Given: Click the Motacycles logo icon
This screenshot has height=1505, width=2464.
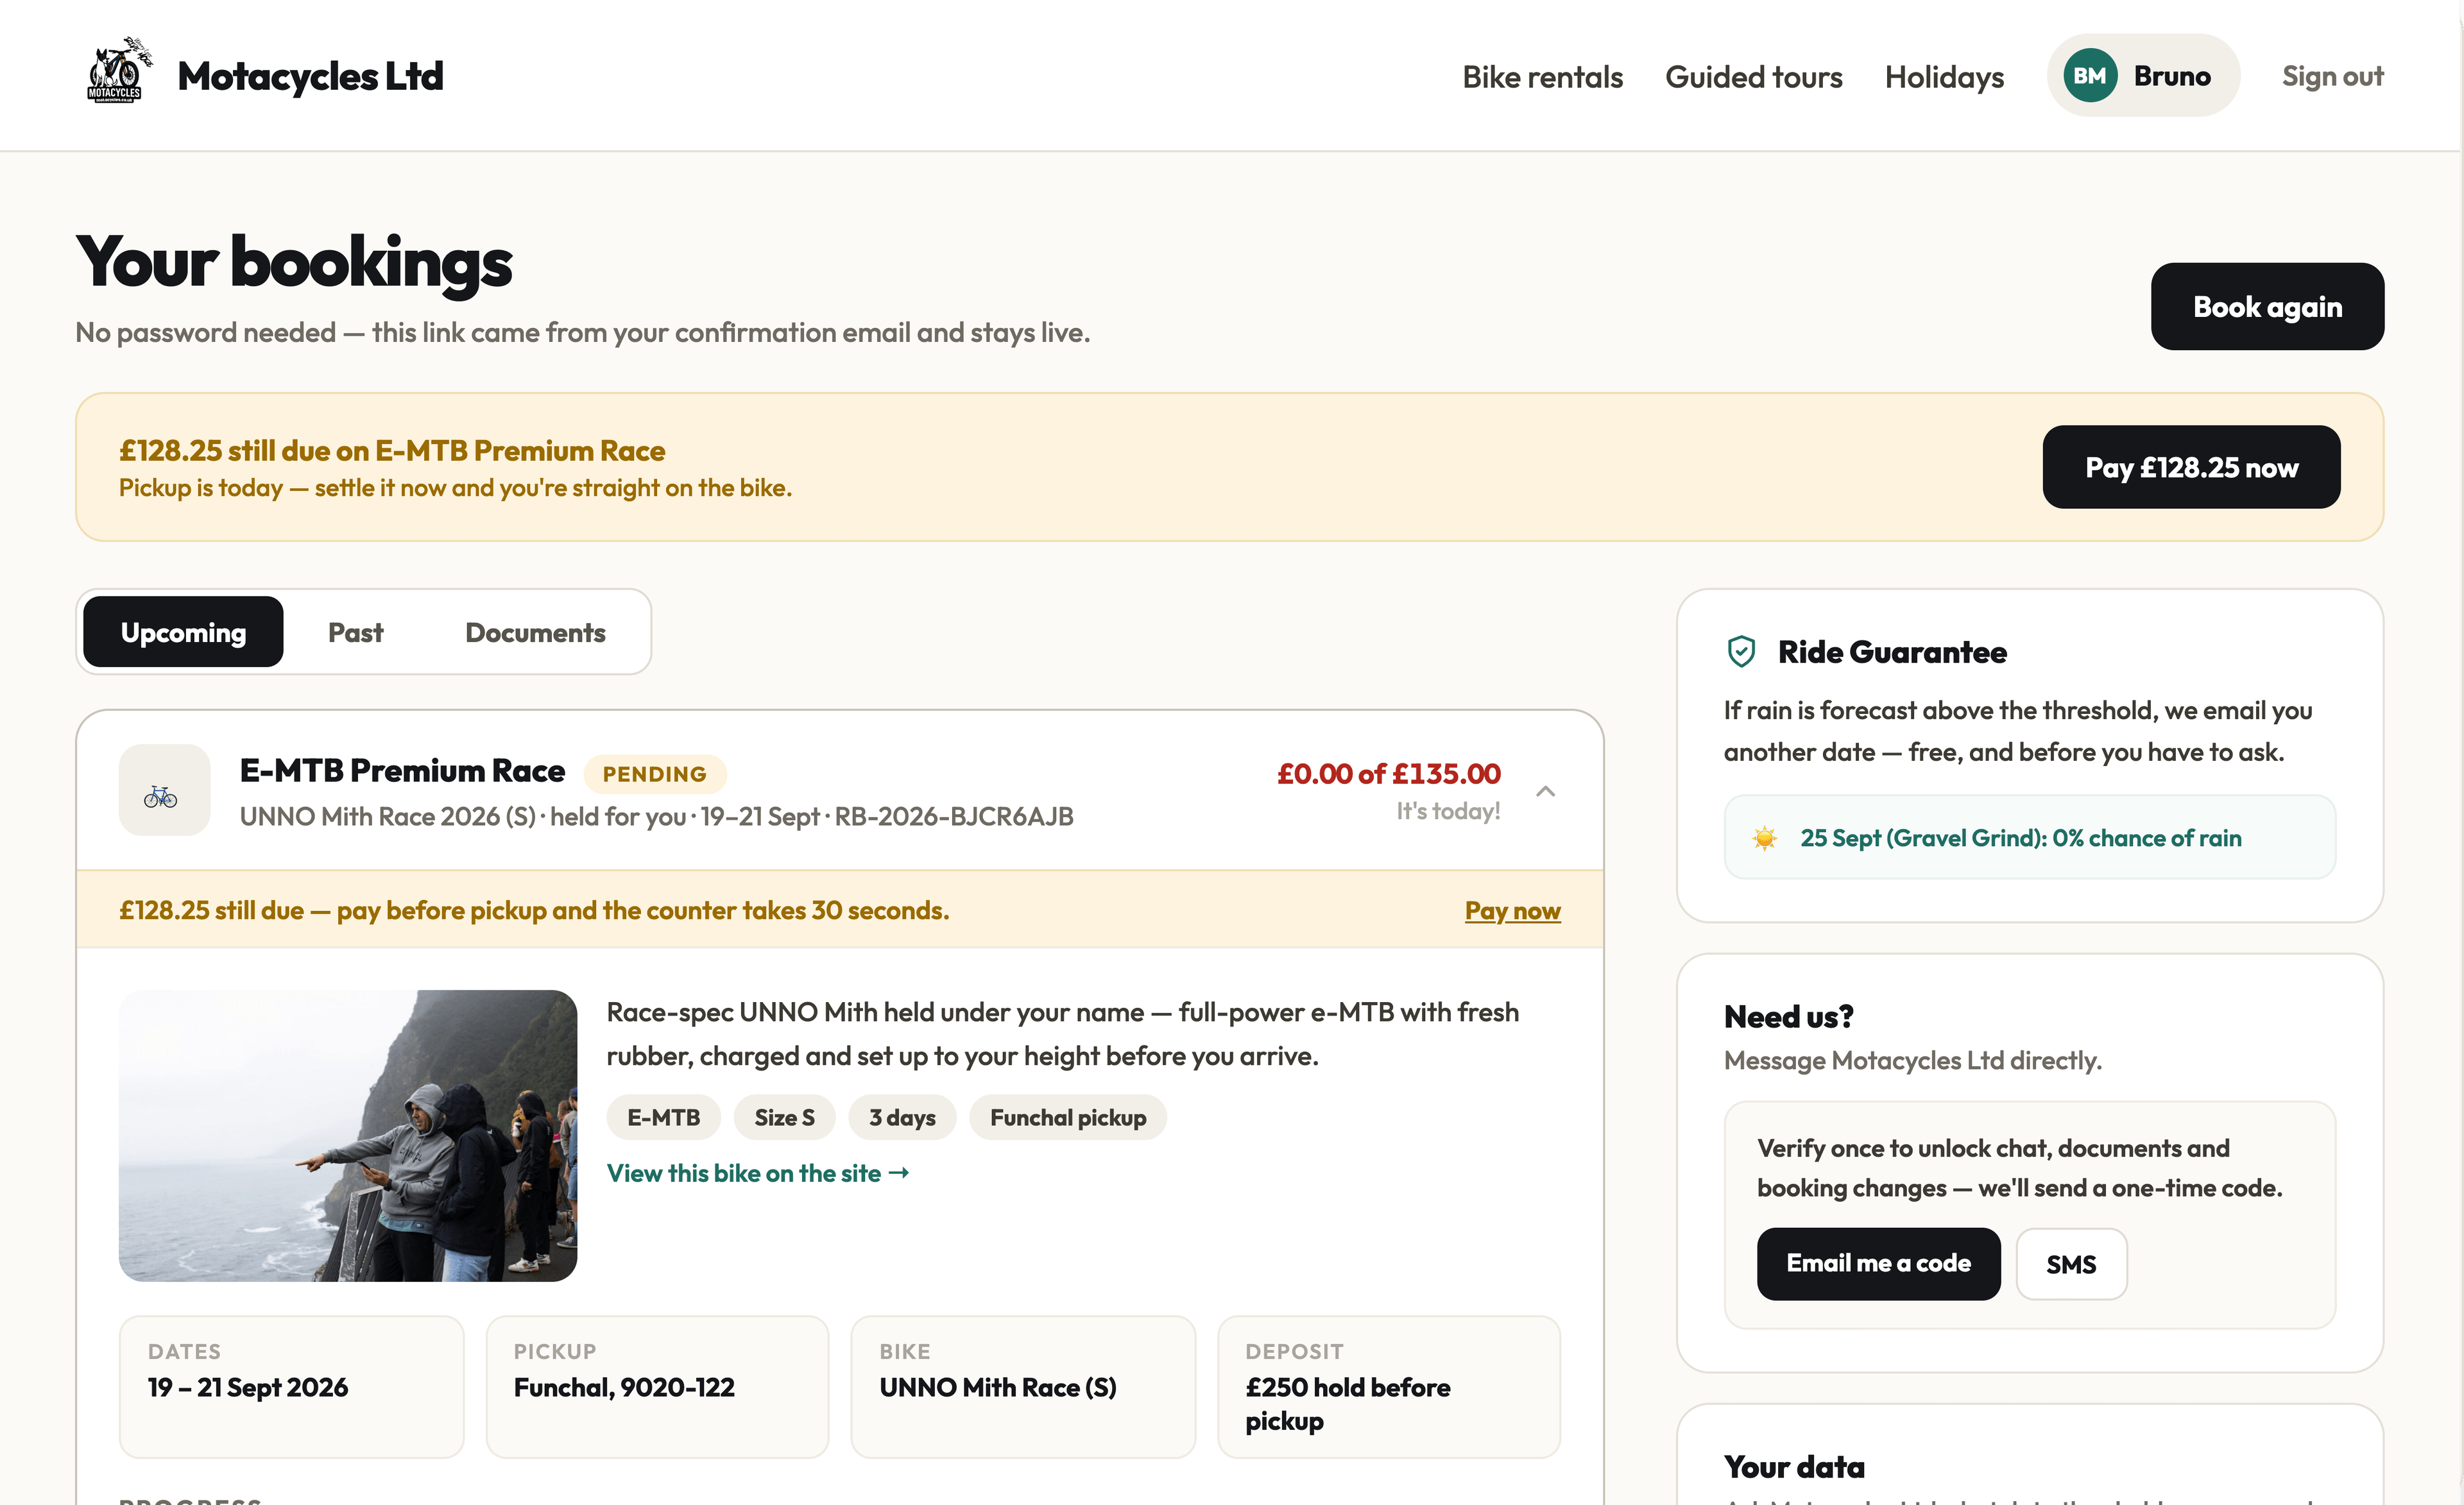Looking at the screenshot, I should point(118,71).
